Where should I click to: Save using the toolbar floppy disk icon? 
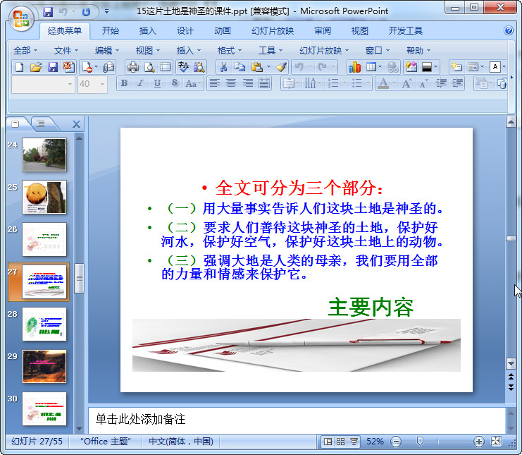pyautogui.click(x=53, y=67)
